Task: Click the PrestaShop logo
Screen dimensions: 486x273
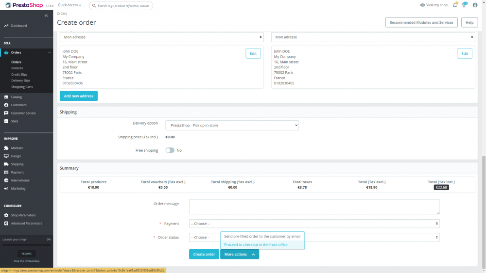Action: coord(24,5)
